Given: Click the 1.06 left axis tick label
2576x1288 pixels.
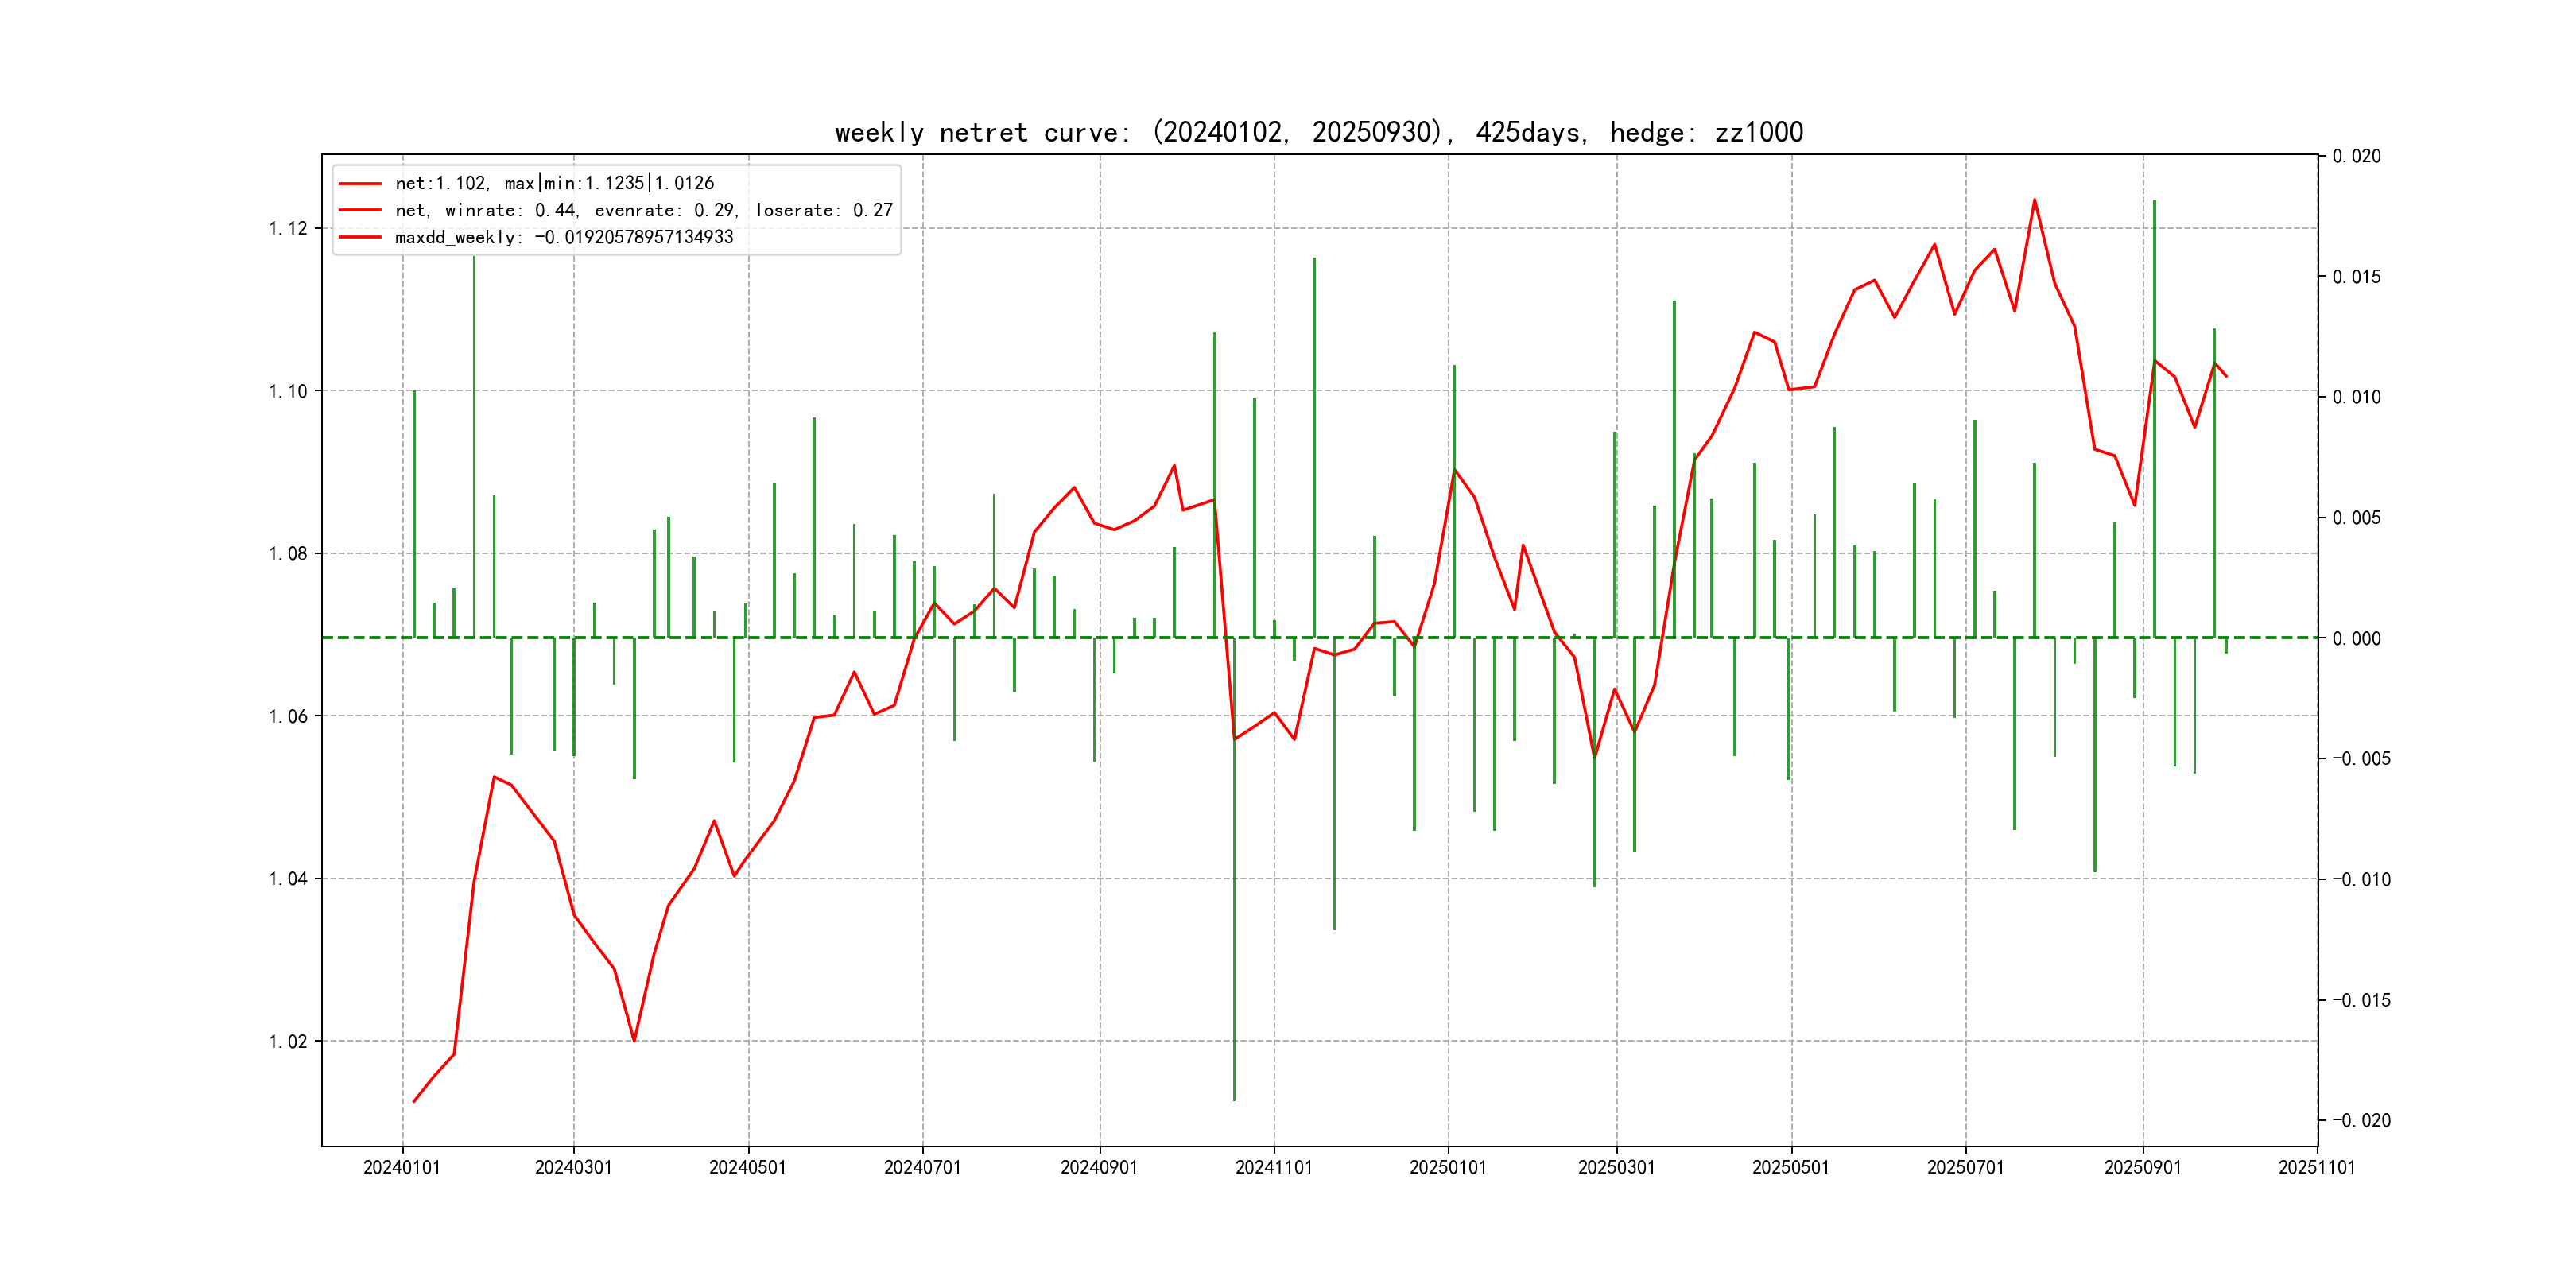Looking at the screenshot, I should (288, 716).
